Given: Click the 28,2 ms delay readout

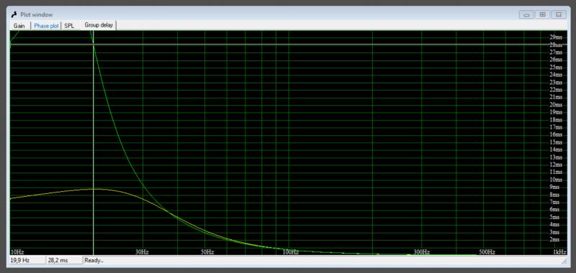Looking at the screenshot, I should 64,260.
